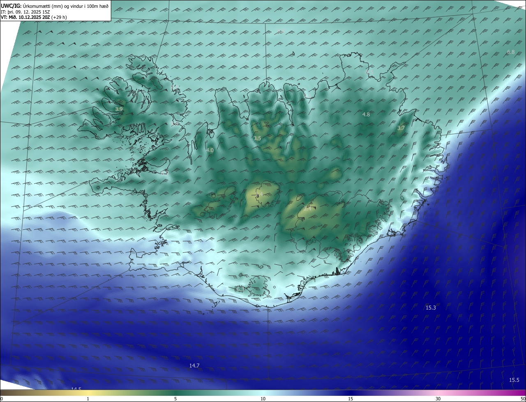Click the 15.5 value in the bottom-right corner

click(x=514, y=380)
